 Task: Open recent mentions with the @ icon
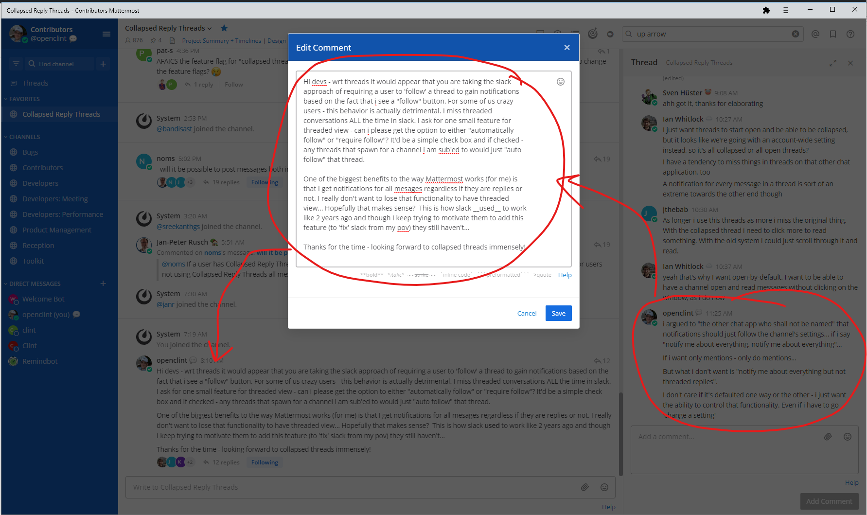[x=815, y=34]
